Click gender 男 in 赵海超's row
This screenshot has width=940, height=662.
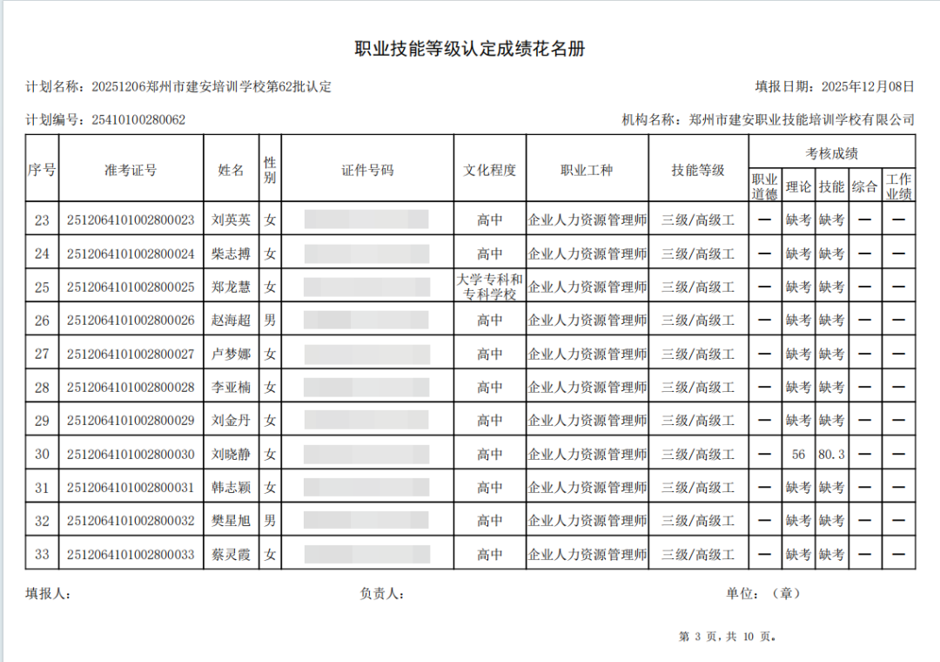coord(270,321)
